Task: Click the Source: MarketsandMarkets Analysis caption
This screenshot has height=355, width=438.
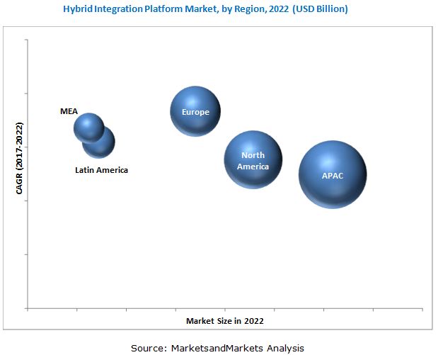Action: click(x=217, y=347)
